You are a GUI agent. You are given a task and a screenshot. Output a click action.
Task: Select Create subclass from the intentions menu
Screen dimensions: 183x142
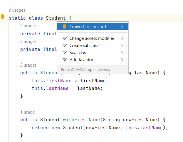point(84,46)
